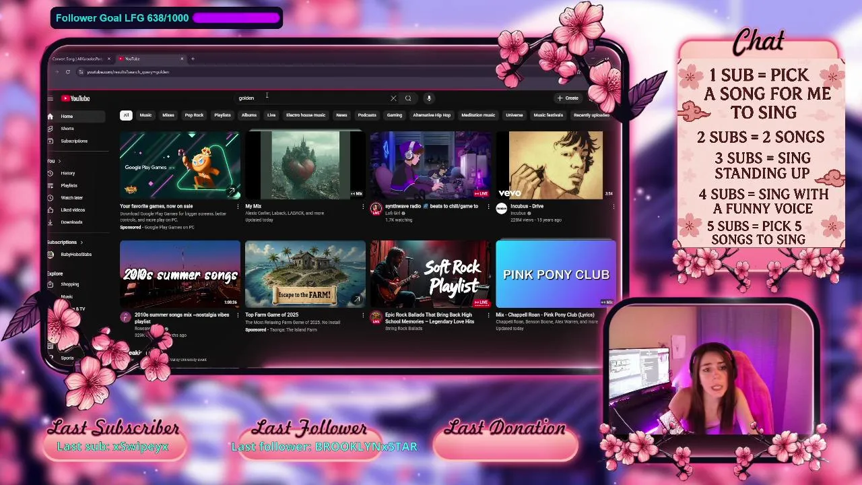Viewport: 862px width, 485px height.
Task: Select the Electro house music chip
Action: 306,115
